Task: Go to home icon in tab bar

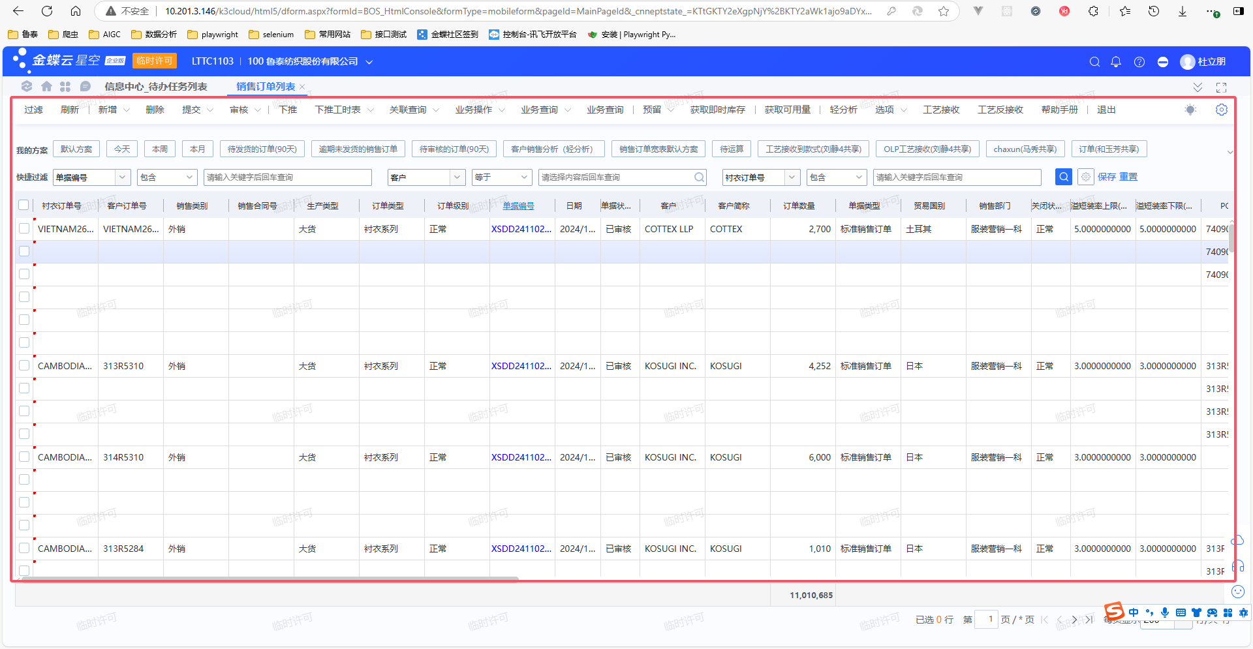Action: [x=46, y=86]
